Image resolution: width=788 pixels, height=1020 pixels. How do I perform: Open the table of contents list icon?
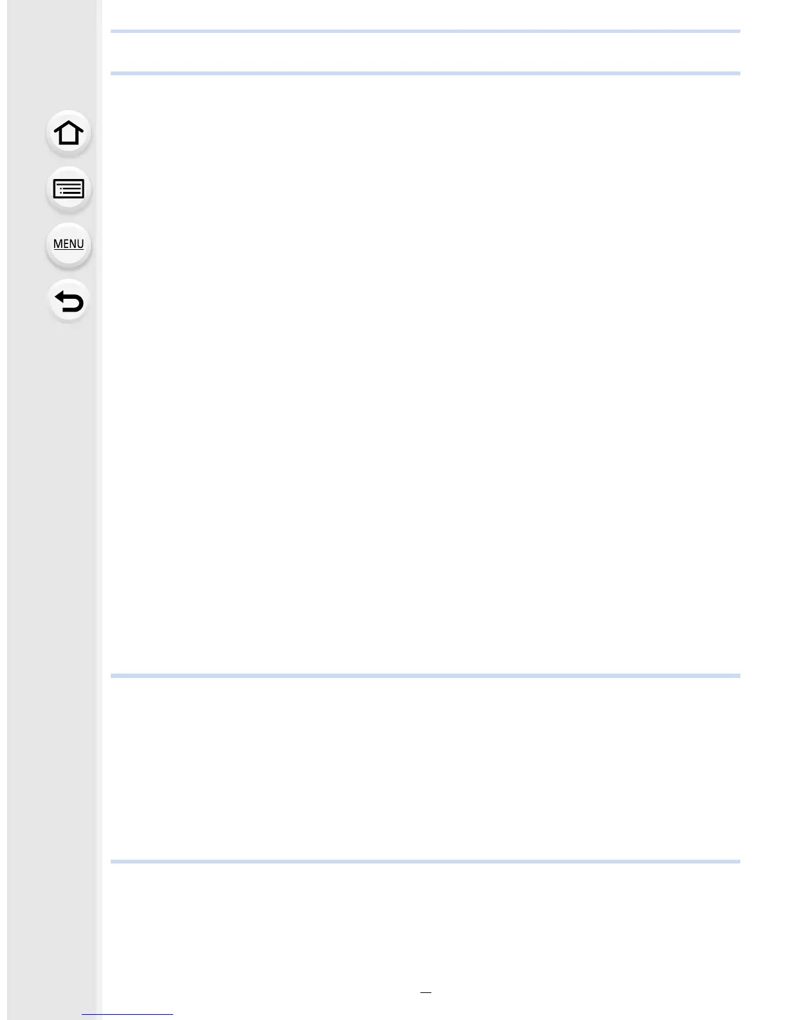[68, 189]
